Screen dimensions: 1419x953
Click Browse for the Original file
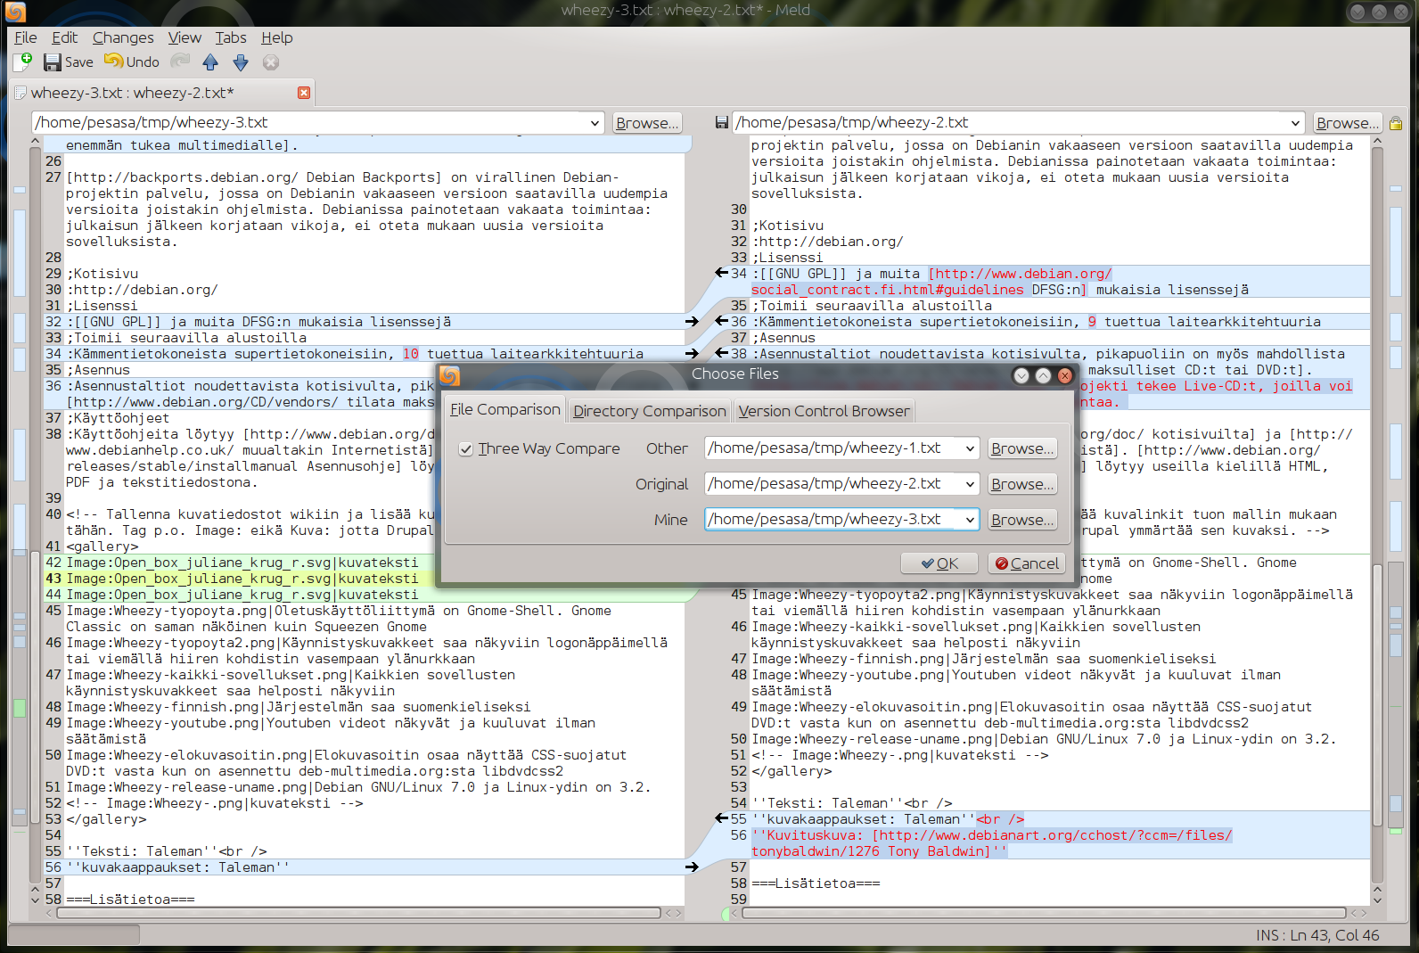(x=1022, y=484)
